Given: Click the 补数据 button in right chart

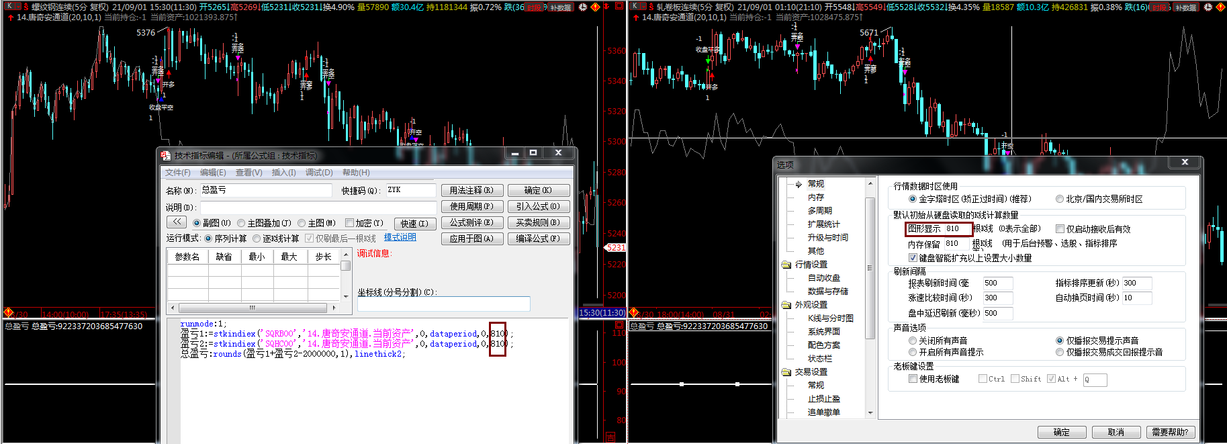Looking at the screenshot, I should coord(1185,7).
